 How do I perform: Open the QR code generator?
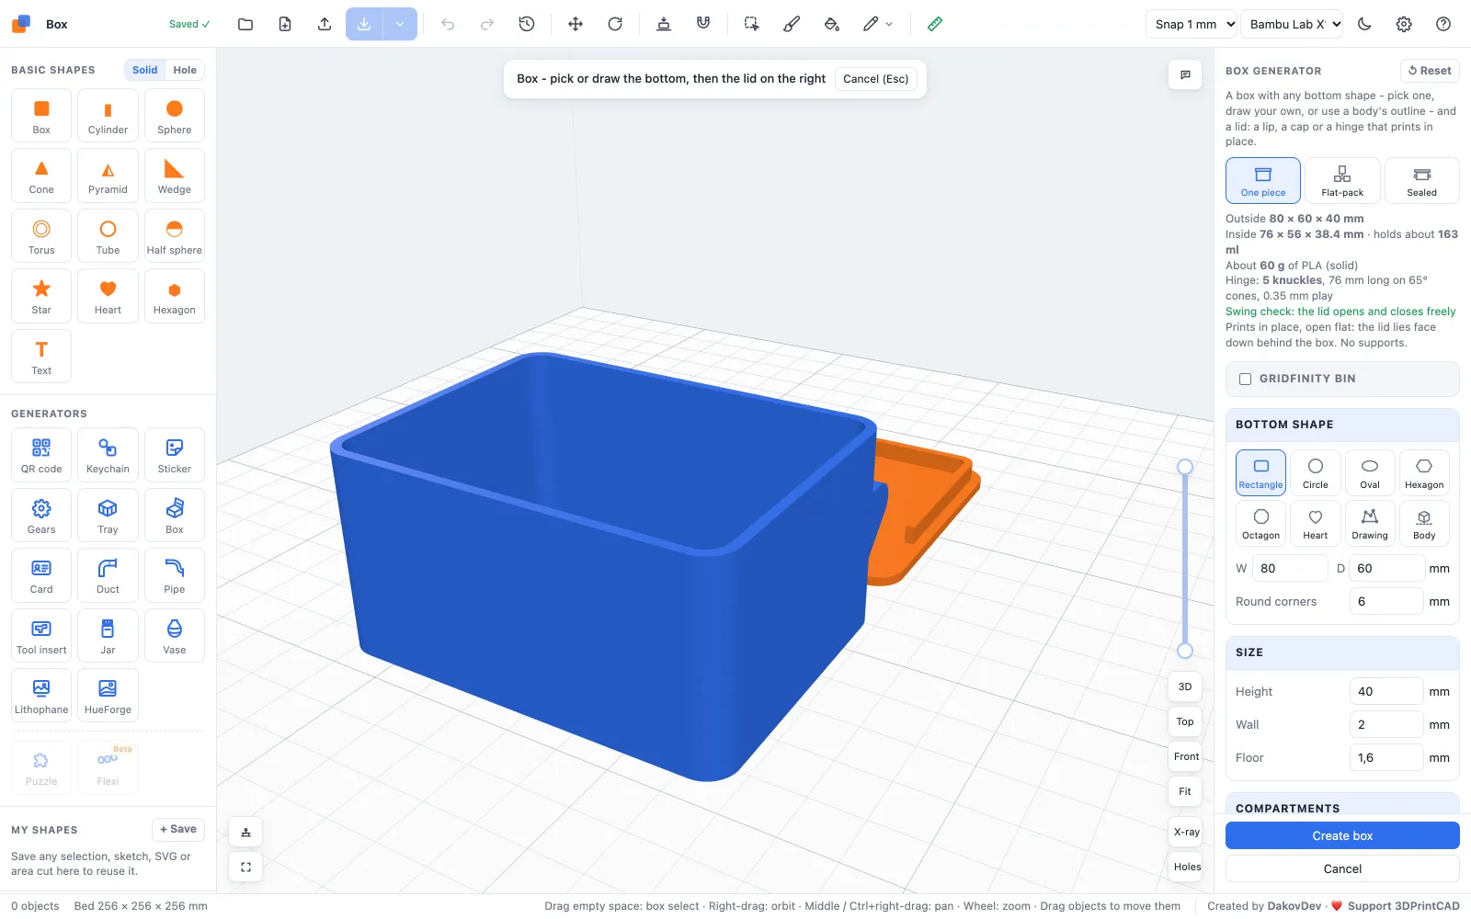[41, 455]
